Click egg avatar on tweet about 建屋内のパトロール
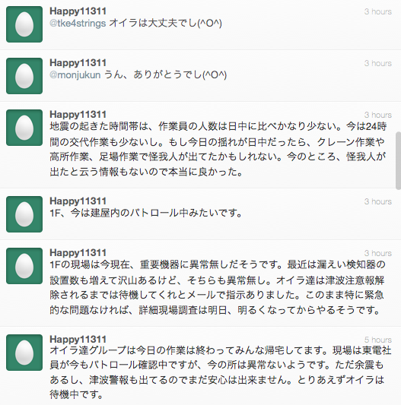 pos(24,214)
